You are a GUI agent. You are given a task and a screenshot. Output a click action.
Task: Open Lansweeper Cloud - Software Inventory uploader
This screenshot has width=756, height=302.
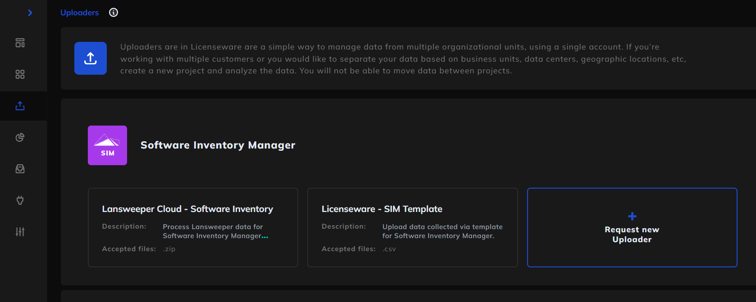pyautogui.click(x=193, y=227)
